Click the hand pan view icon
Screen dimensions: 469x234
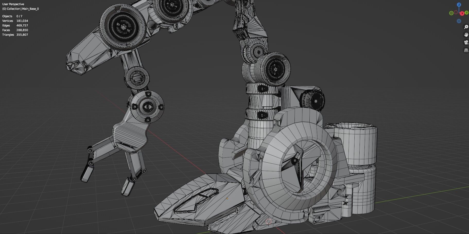tap(466, 35)
